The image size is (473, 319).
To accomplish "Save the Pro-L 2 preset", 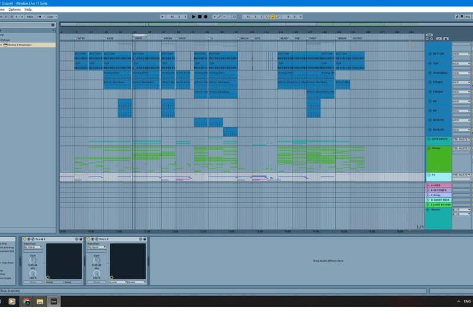I will [145, 239].
